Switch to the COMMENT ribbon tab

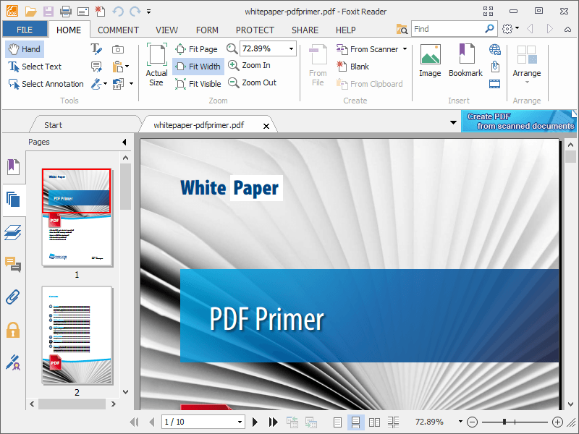tap(118, 30)
